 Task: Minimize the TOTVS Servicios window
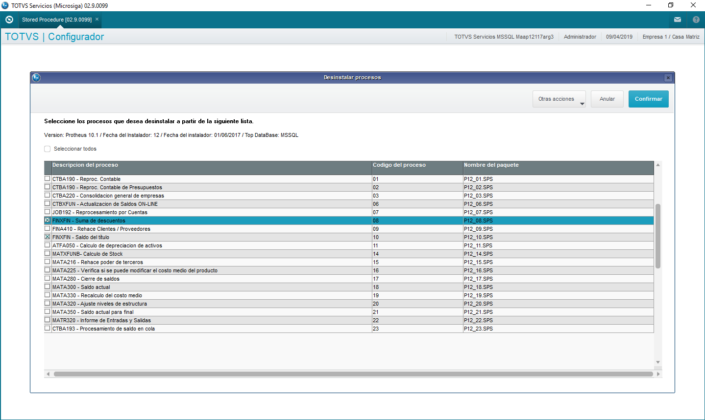pos(649,5)
